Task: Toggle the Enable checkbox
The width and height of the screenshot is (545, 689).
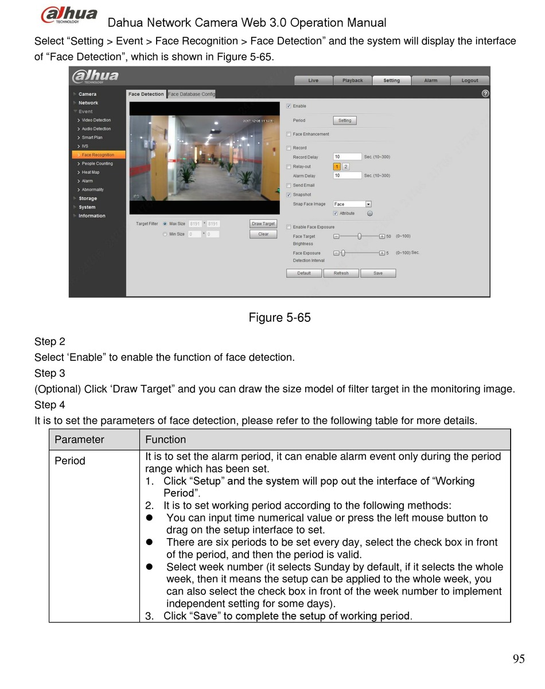Action: coord(289,106)
